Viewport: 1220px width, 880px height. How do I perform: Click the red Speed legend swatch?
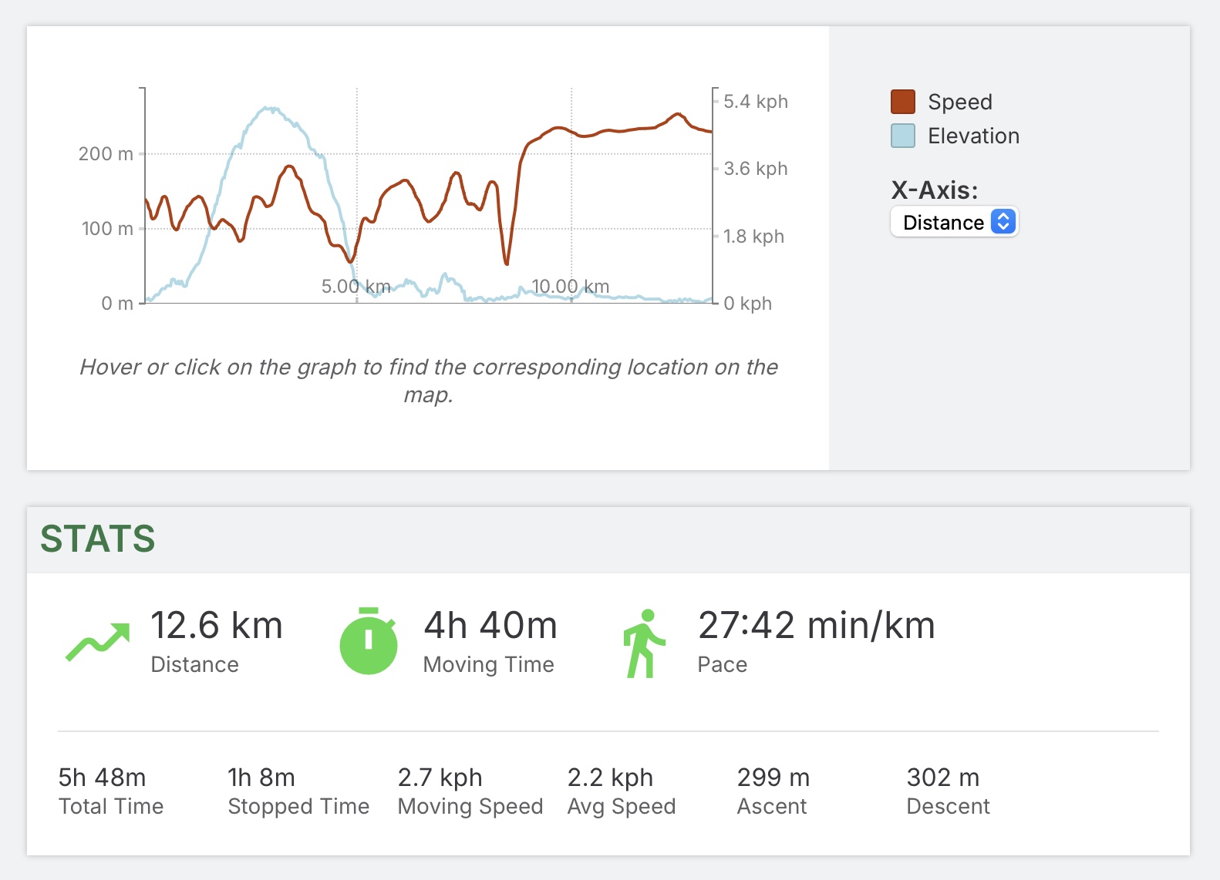click(x=902, y=102)
